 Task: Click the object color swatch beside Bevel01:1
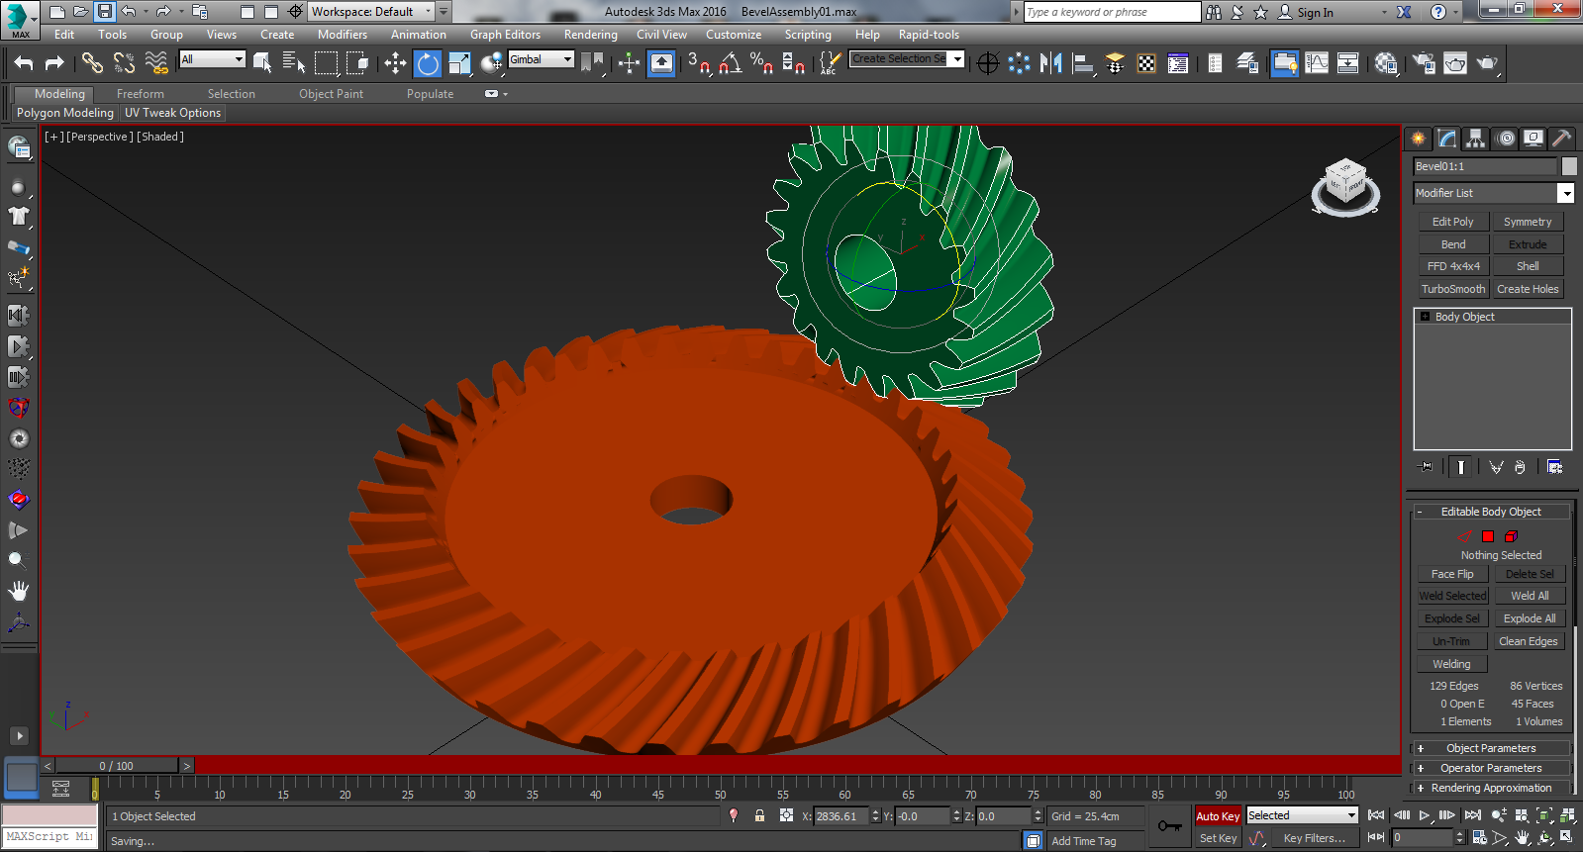(1569, 166)
